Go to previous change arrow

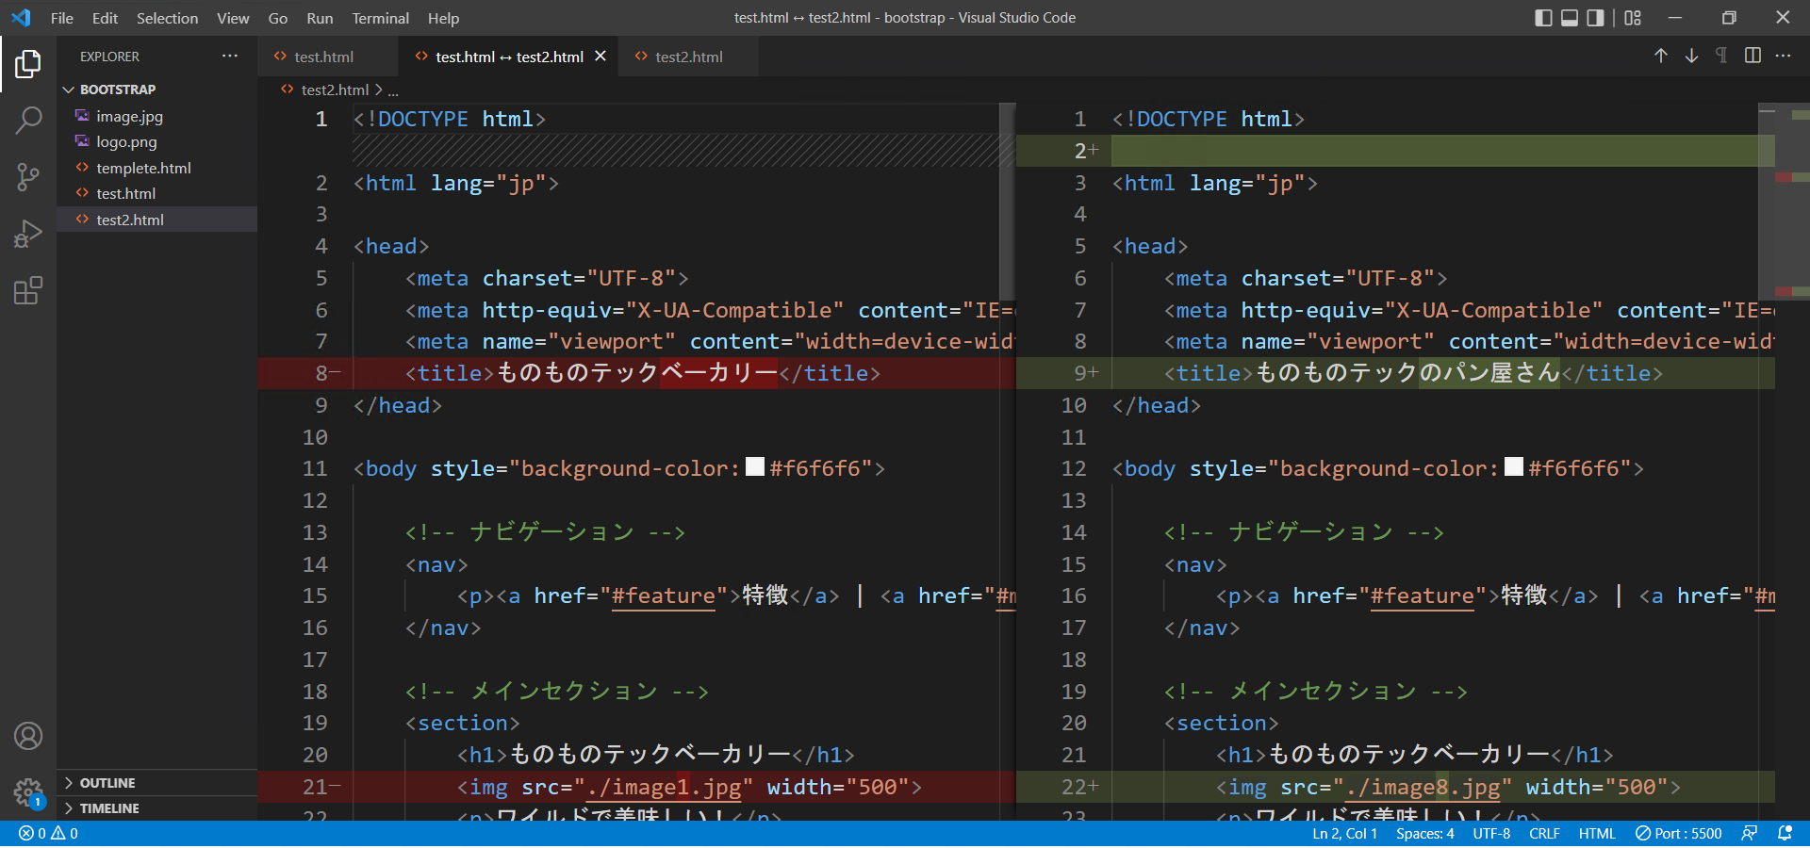pyautogui.click(x=1661, y=56)
